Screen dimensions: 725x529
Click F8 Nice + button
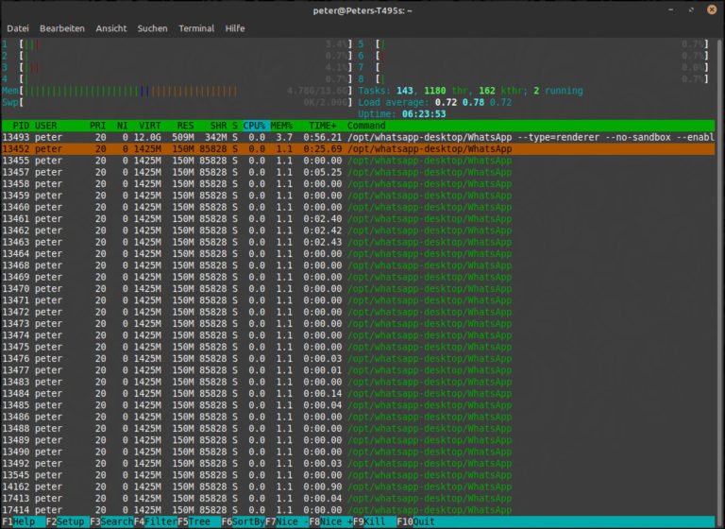pos(331,521)
